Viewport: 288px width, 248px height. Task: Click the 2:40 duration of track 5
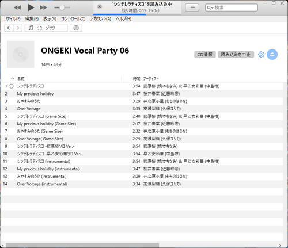(x=137, y=116)
